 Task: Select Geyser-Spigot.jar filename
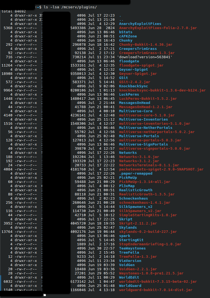[138, 74]
